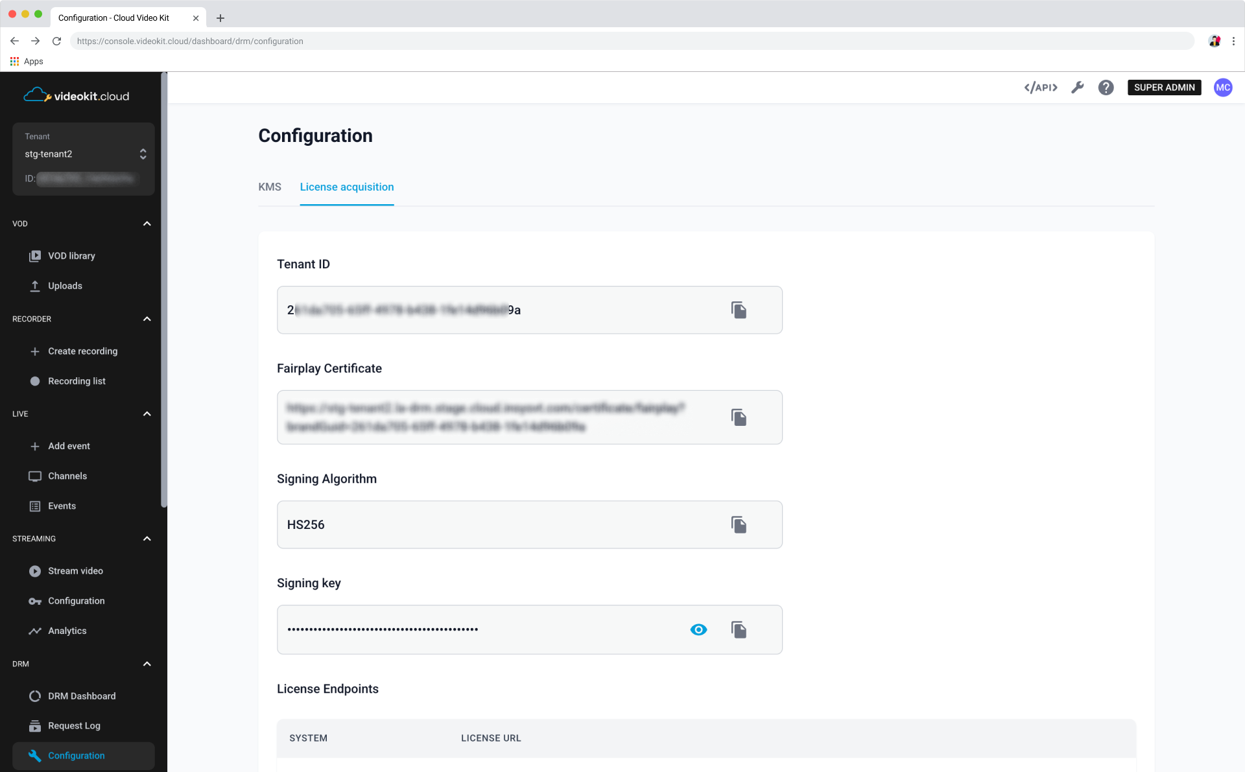Copy the HS256 Signing Algorithm

[739, 524]
